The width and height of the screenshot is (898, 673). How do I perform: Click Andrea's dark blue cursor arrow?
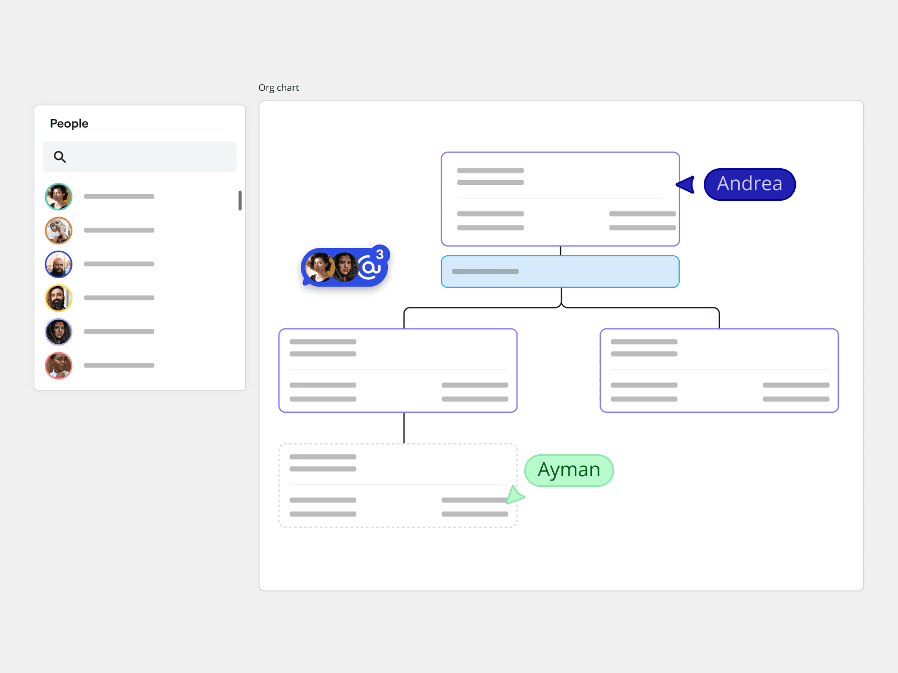(686, 185)
